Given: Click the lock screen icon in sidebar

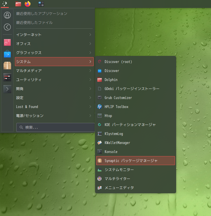Looking at the screenshot, I should pyautogui.click(x=7, y=15).
